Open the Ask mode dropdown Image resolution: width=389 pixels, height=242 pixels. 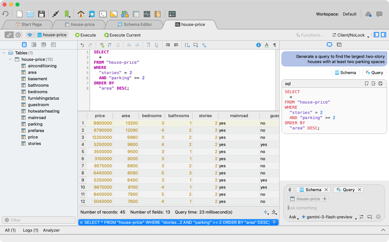[x=294, y=217]
